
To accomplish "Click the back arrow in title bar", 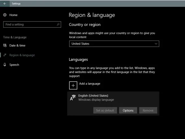I will 5,4.
